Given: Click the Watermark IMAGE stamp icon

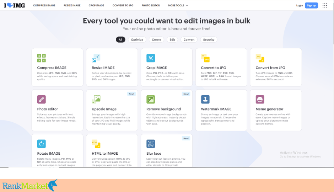Looking at the screenshot, I should [205, 99].
